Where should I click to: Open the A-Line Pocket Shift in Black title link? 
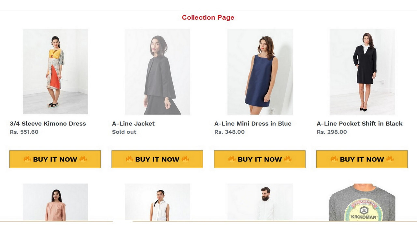point(359,123)
